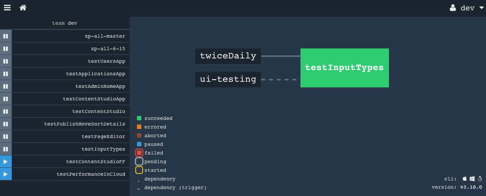Toggle the hamburger sidebar menu
This screenshot has width=486, height=196.
tap(7, 8)
